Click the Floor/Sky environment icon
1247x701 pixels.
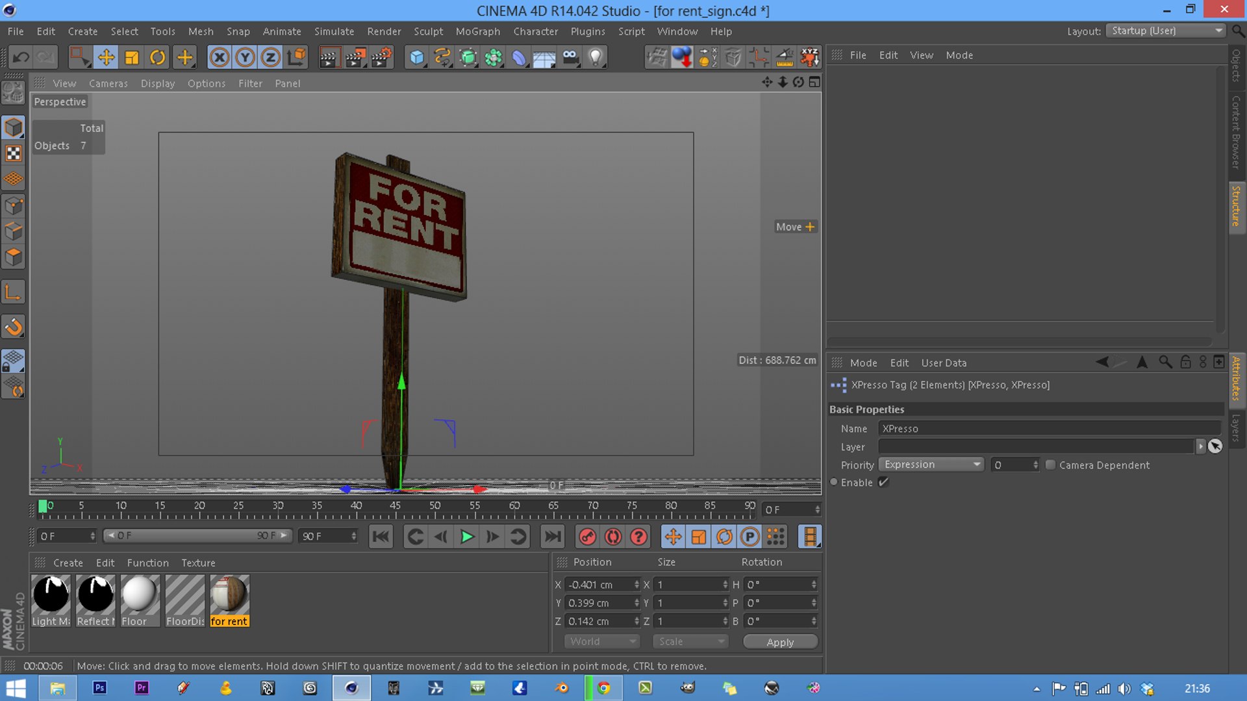pos(544,57)
